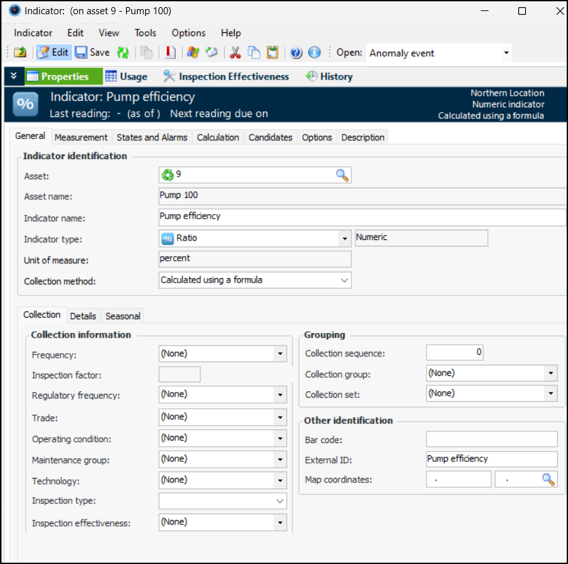This screenshot has width=568, height=564.
Task: Click the folder up-arrow toolbar icon
Action: pos(20,53)
